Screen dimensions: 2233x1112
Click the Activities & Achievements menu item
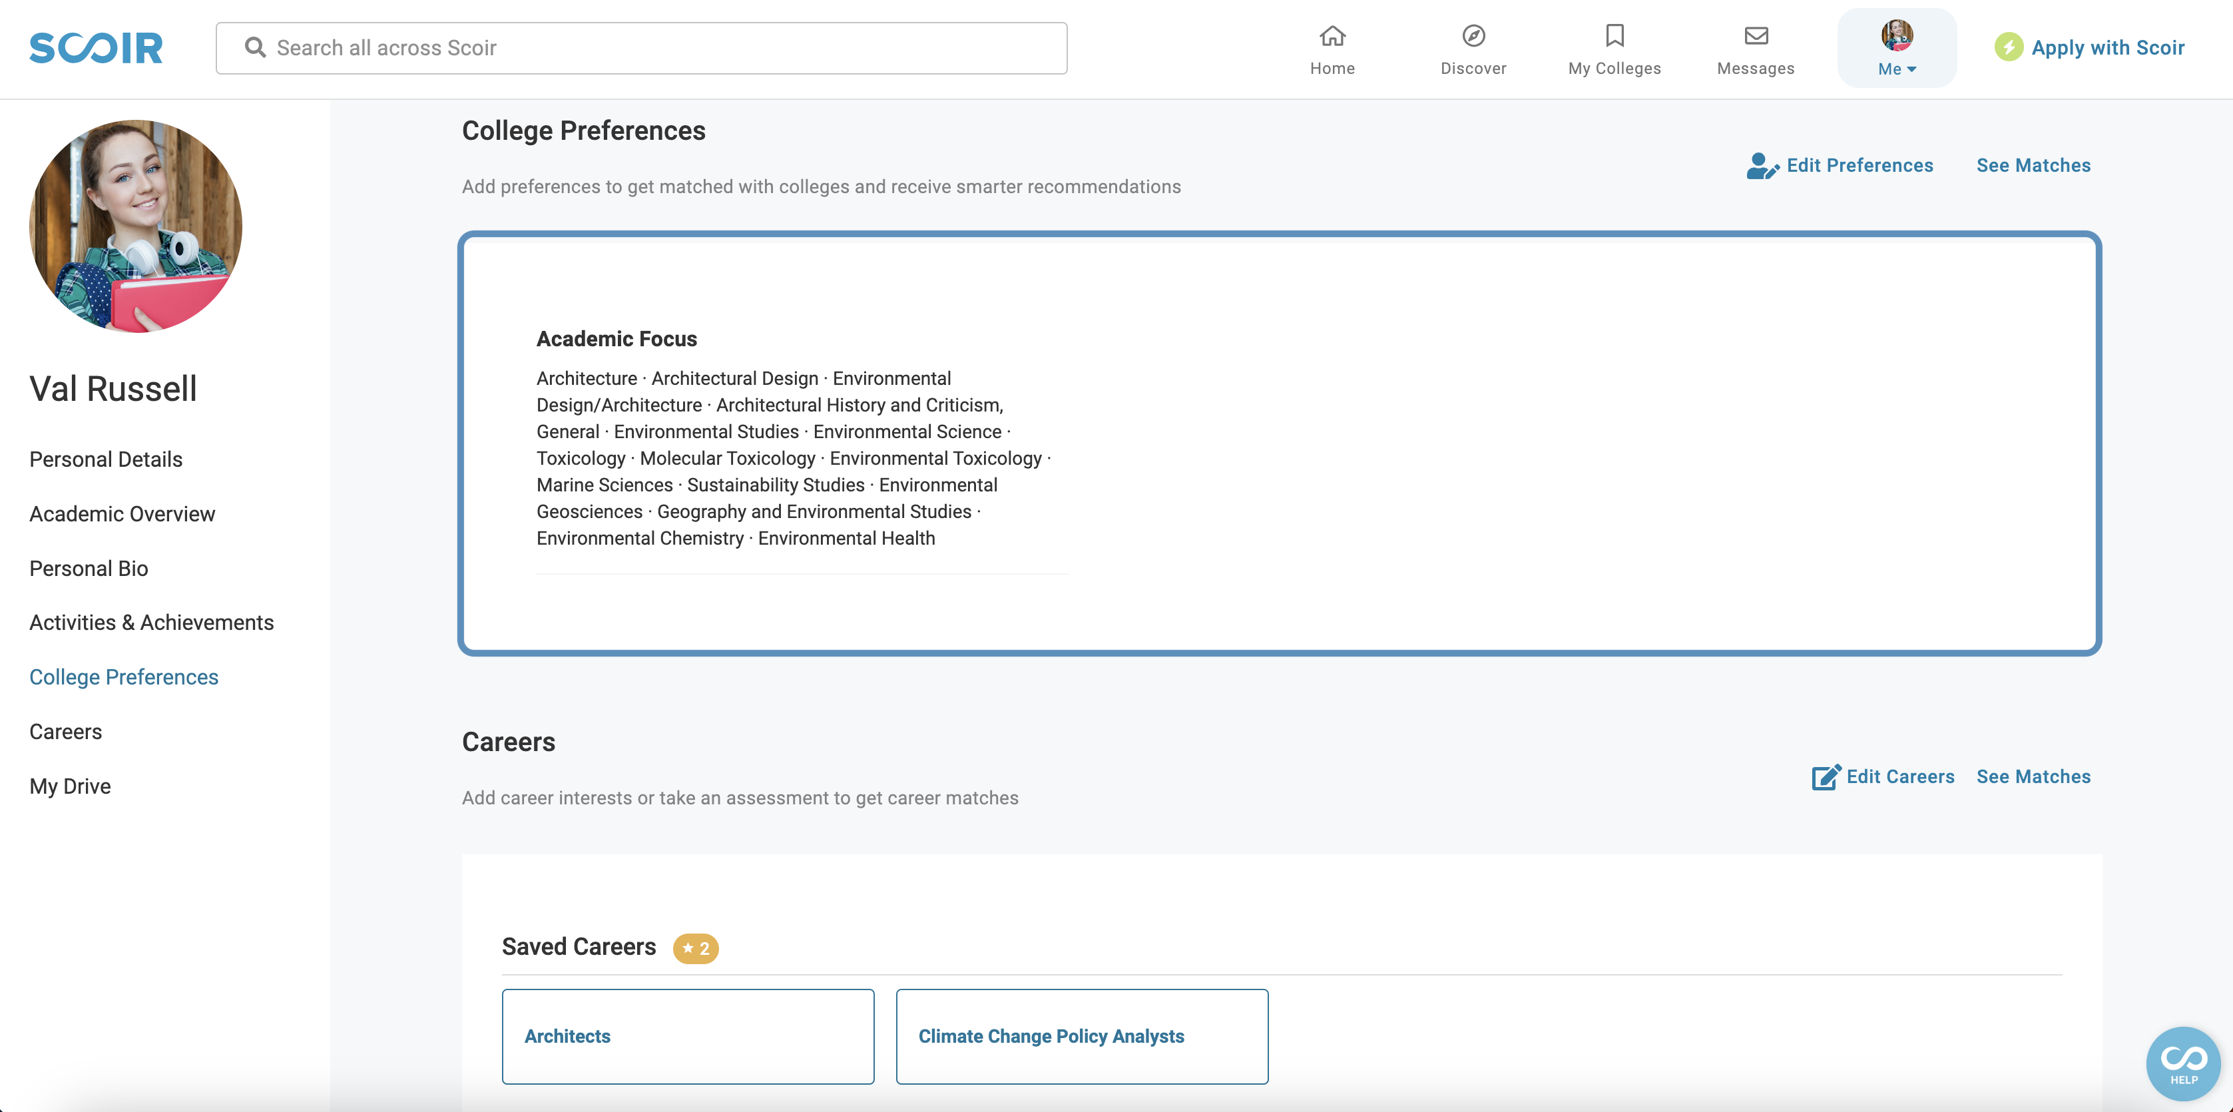click(151, 622)
